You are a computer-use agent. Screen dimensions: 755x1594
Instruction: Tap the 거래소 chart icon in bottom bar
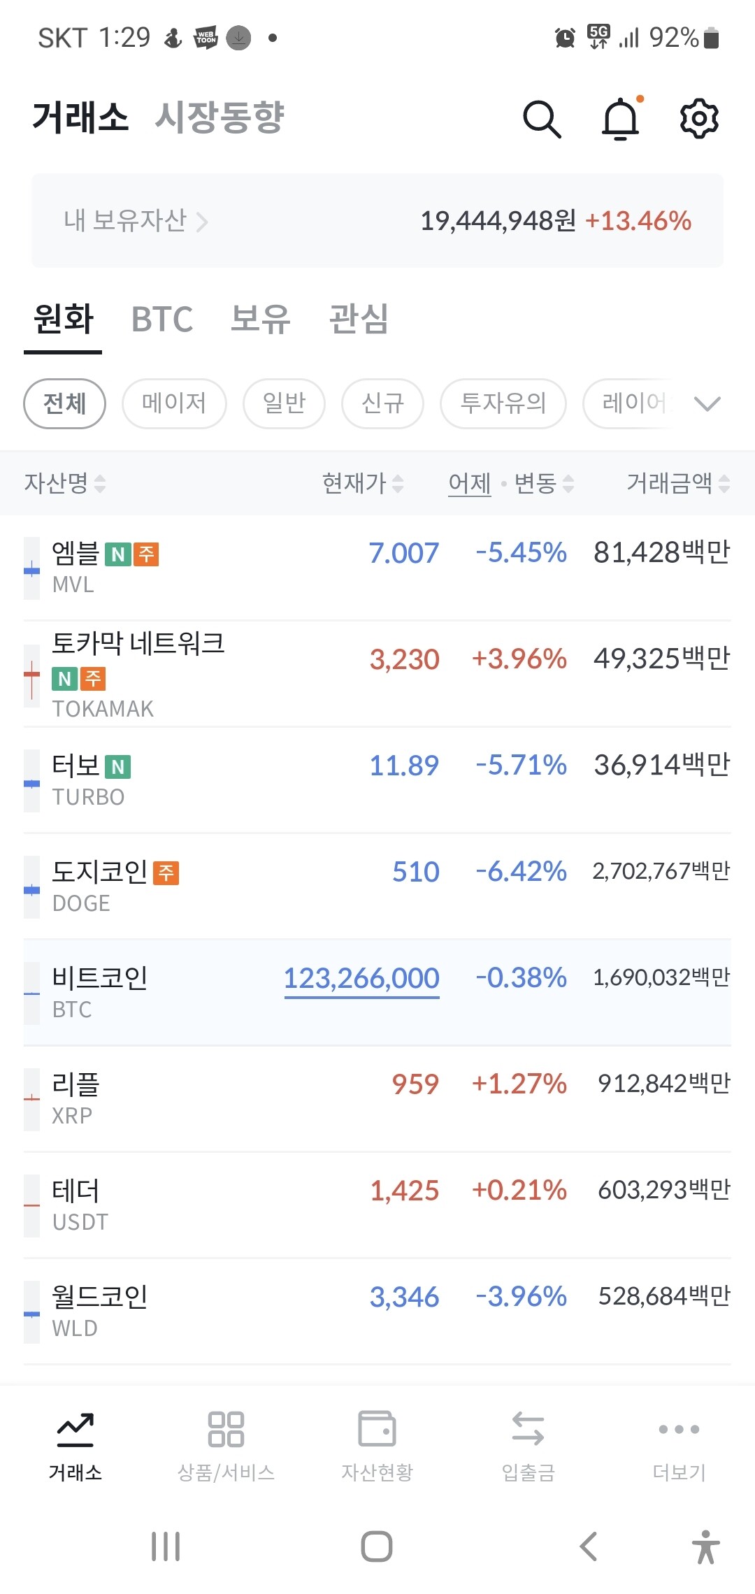(75, 1430)
